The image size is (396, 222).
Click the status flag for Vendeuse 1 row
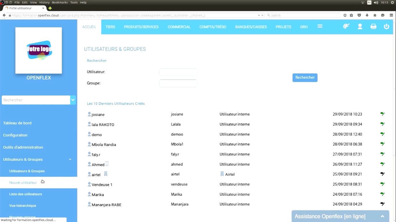pos(382,184)
